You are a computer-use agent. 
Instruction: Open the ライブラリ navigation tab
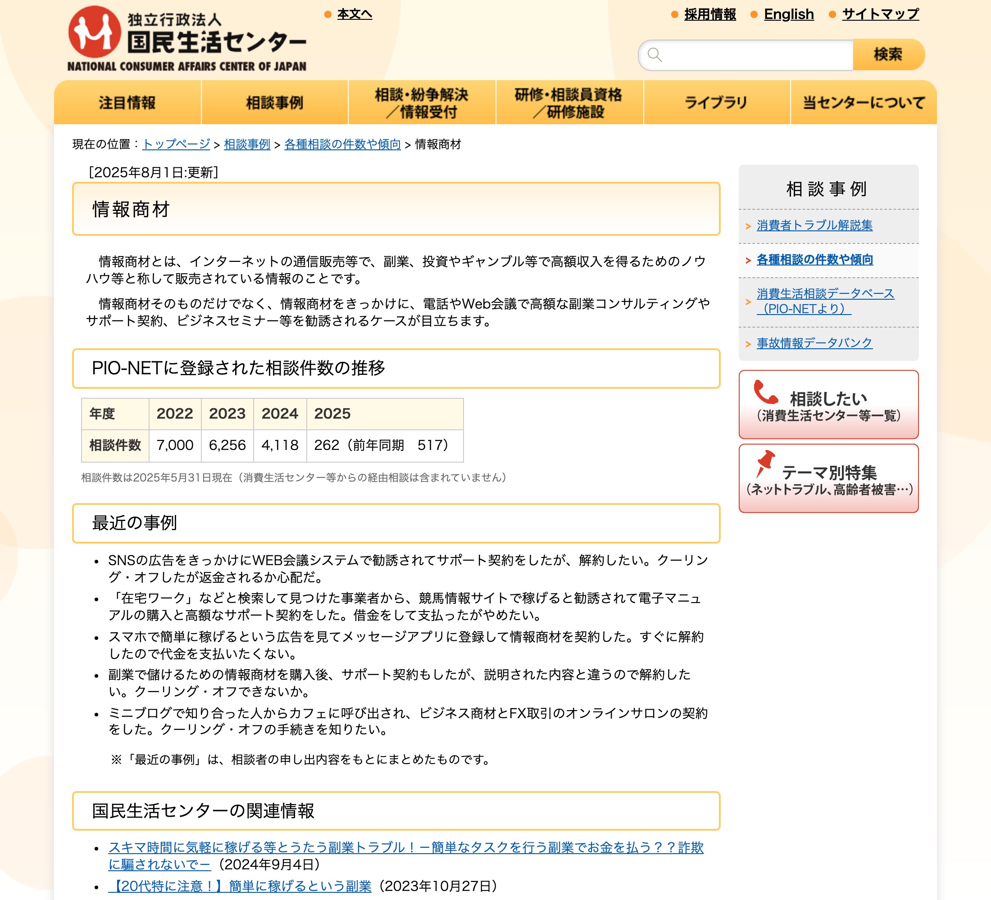717,102
